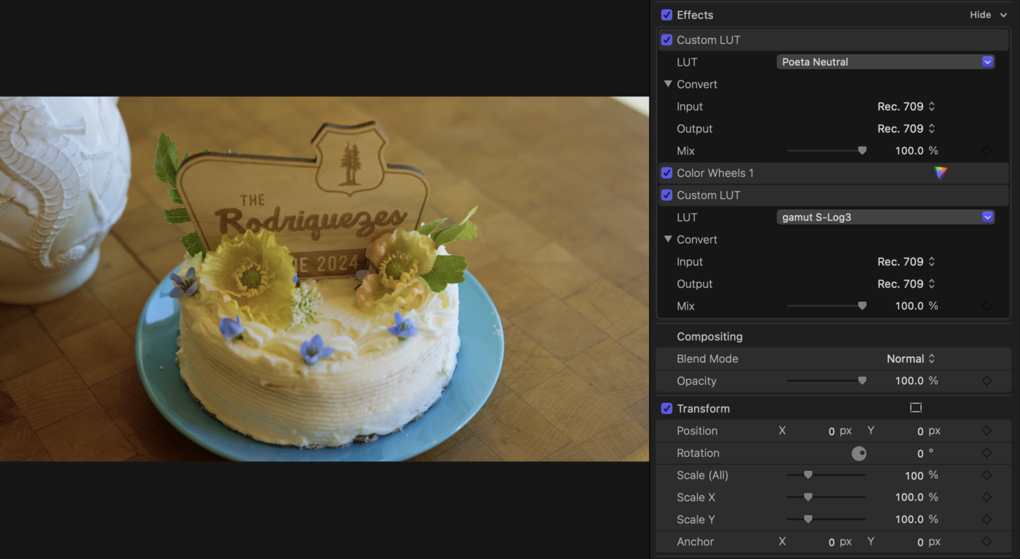Disable the Effects checkbox
Viewport: 1020px width, 559px height.
pyautogui.click(x=666, y=15)
